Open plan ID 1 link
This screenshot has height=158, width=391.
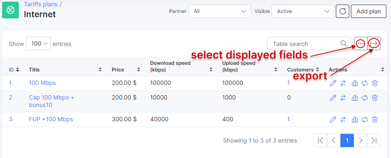point(10,83)
